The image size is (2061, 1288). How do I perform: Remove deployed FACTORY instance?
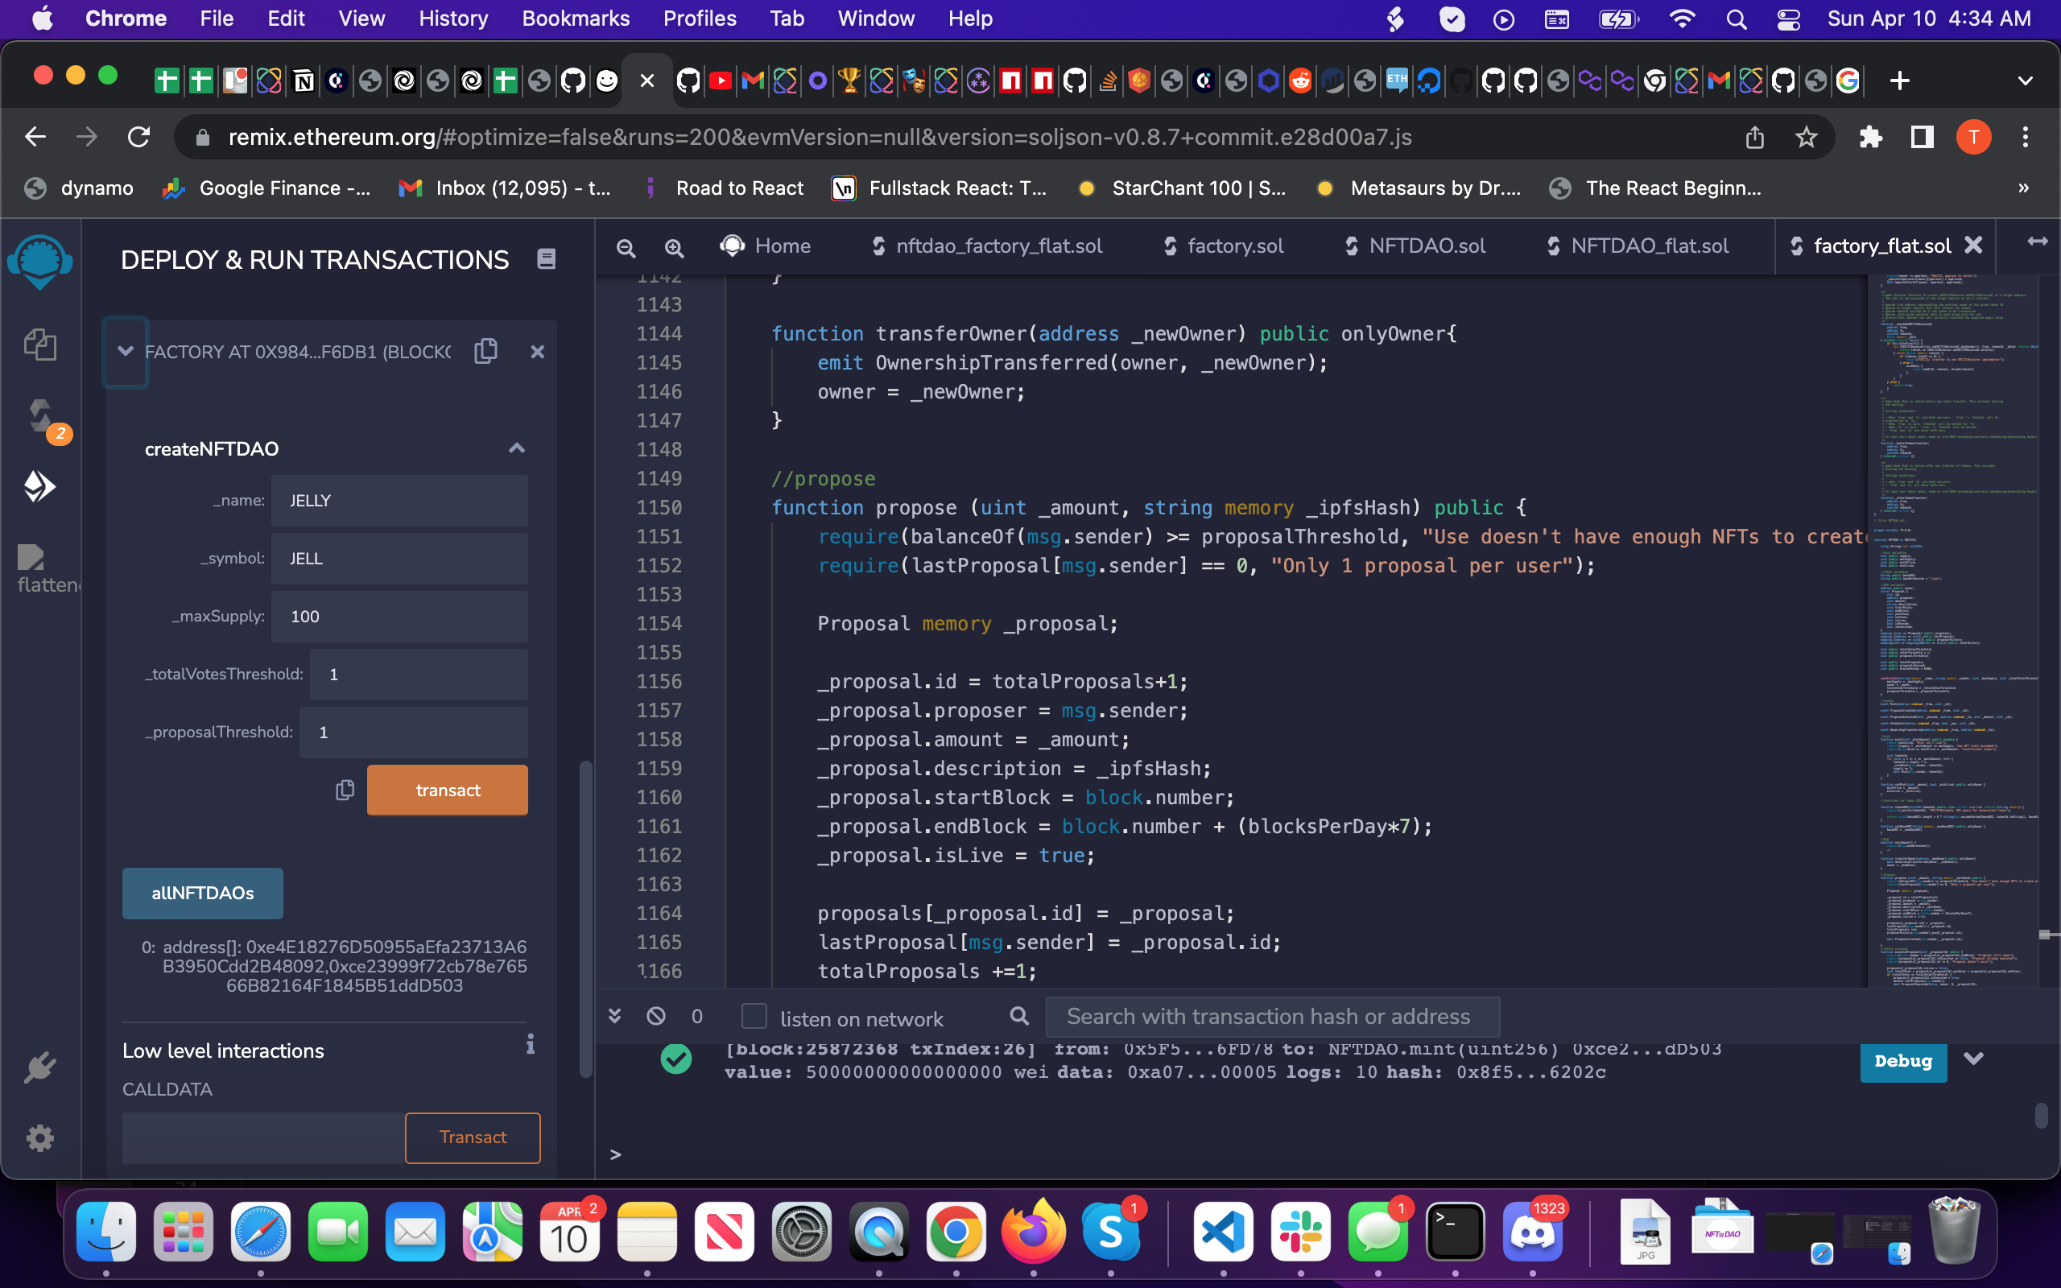(x=538, y=351)
